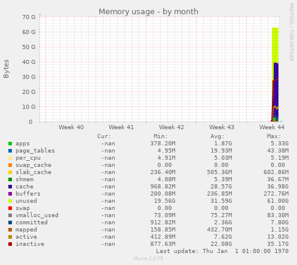Image resolution: width=297 pixels, height=265 pixels.
Task: Click buffers min value '200.08M'
Action: pos(163,194)
